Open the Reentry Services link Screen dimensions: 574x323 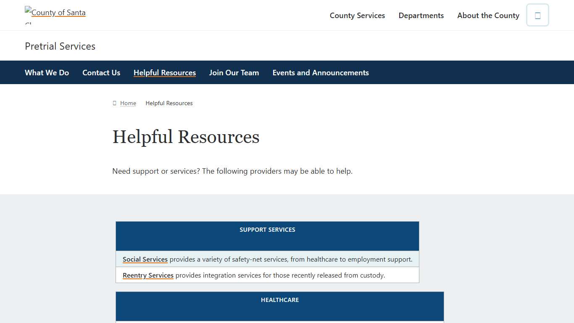pyautogui.click(x=148, y=275)
